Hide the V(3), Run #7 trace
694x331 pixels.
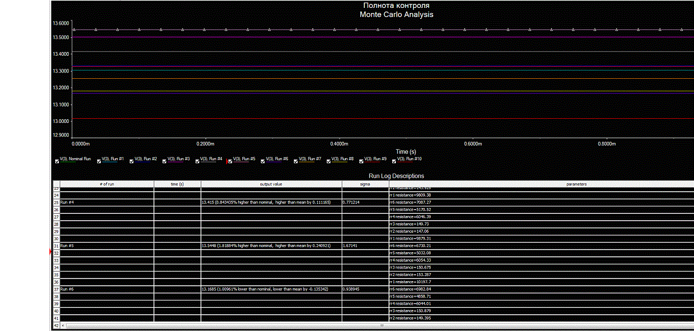point(296,161)
